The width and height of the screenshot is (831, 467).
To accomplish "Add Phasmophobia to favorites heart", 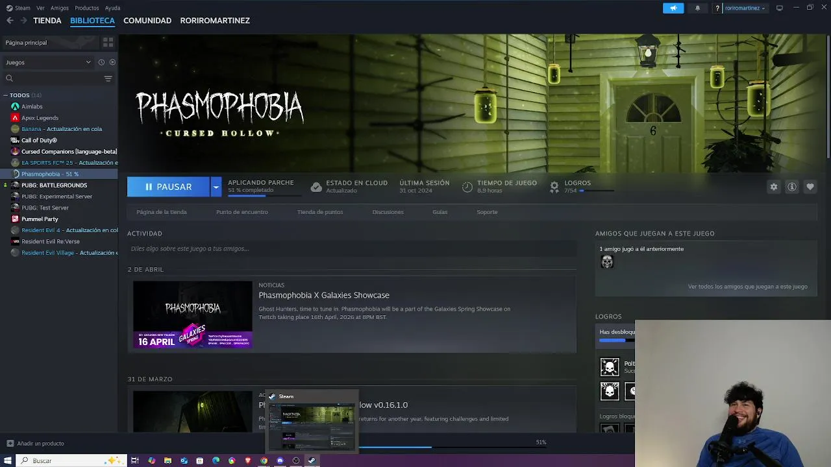I will coord(810,187).
